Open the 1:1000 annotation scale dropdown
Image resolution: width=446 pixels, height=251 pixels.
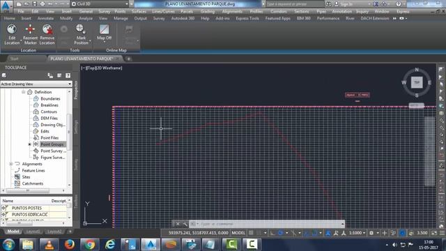[x=357, y=233]
